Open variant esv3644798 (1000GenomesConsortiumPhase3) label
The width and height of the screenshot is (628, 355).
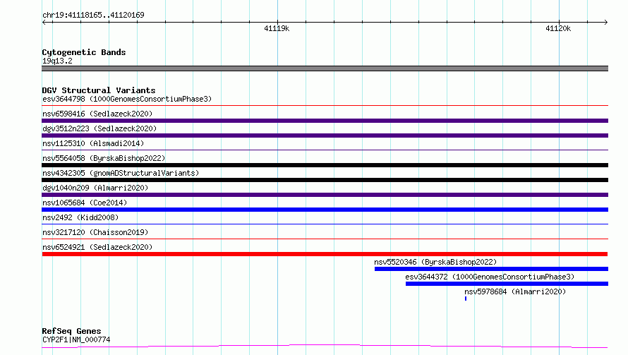127,99
